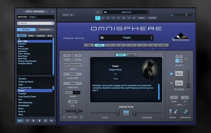Click the patch browser lock icon

52,12
